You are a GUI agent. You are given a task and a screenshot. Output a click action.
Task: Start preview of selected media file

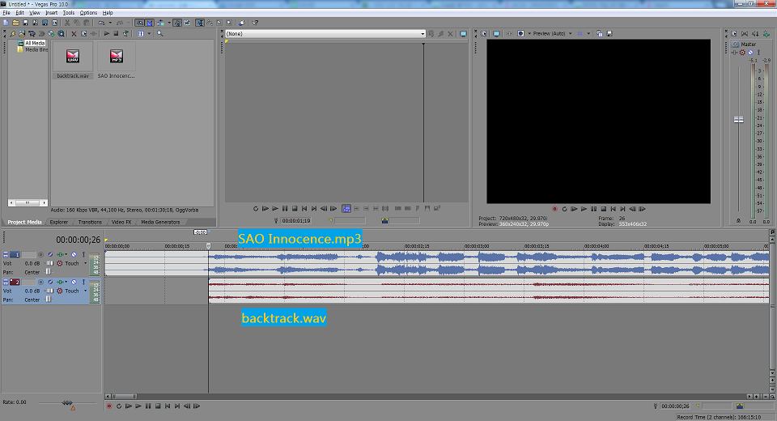(107, 34)
